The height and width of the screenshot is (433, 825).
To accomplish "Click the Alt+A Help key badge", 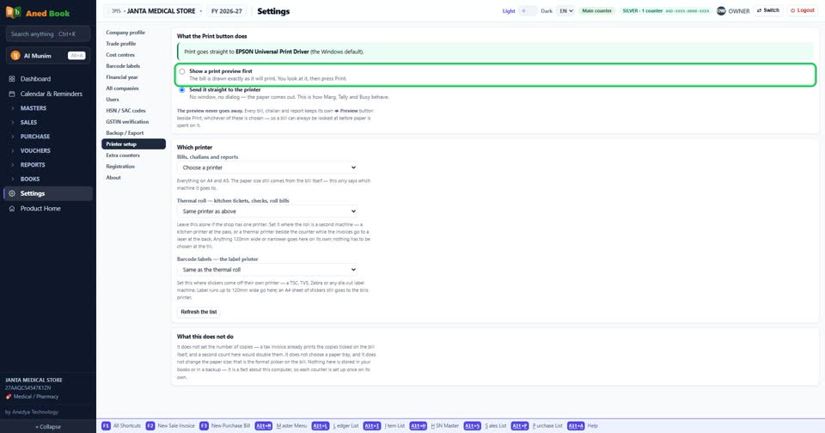I will (x=576, y=425).
